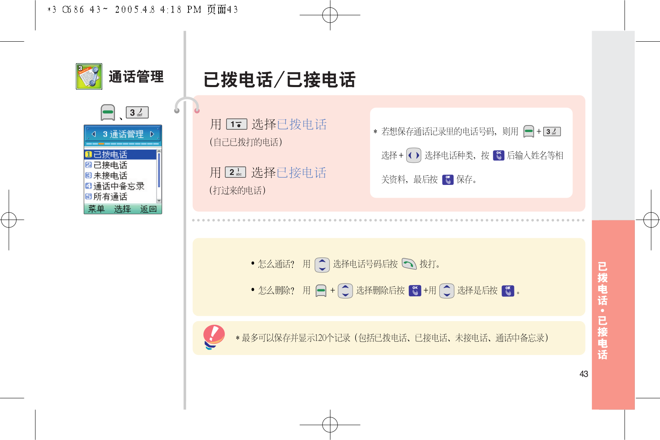Viewport: 660px width, 440px height.
Task: Select 未接电话 in the phone menu
Action: pyautogui.click(x=120, y=175)
